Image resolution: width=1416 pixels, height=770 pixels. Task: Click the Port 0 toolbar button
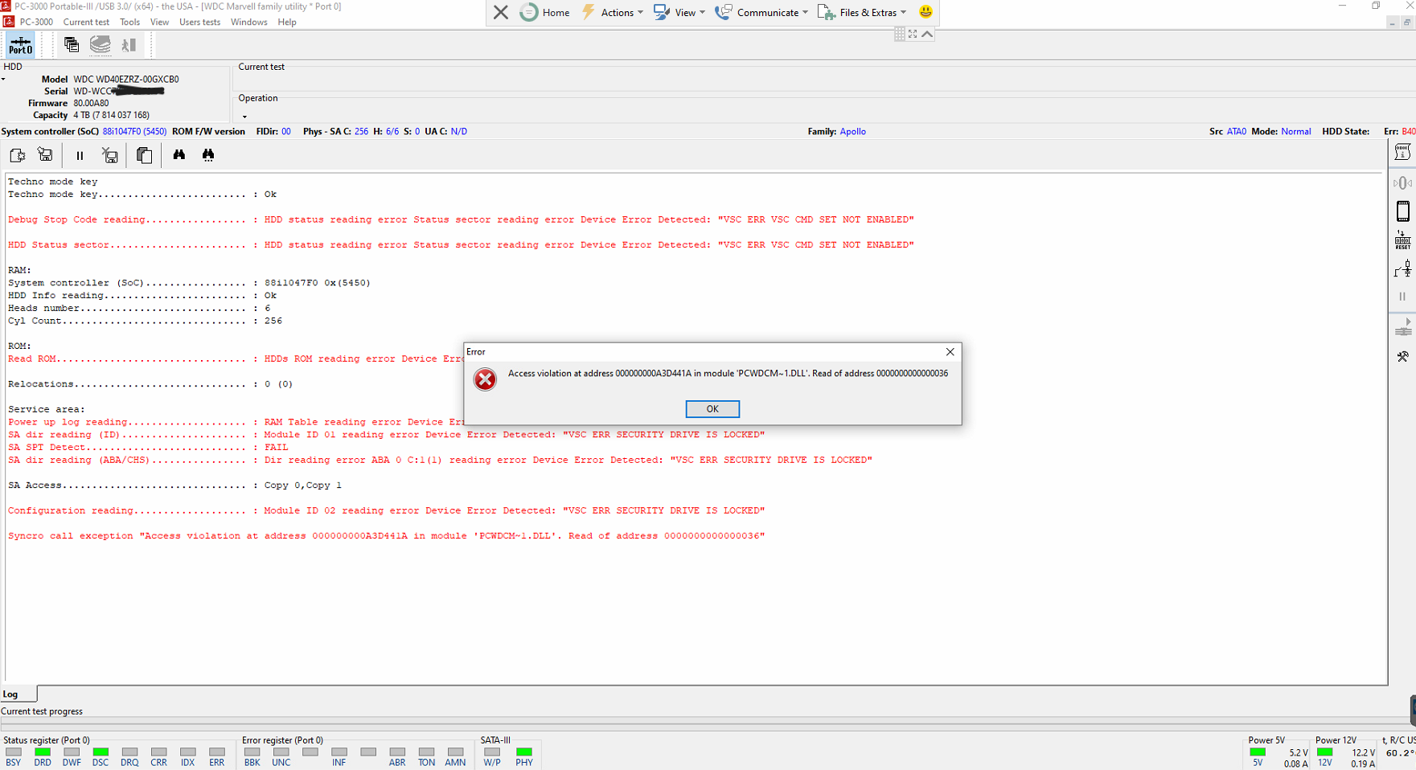coord(20,45)
